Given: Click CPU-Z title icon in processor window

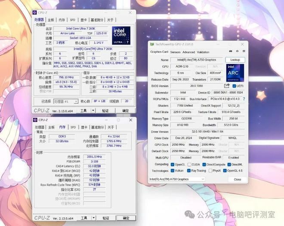Looking at the screenshot, I should tap(35, 12).
